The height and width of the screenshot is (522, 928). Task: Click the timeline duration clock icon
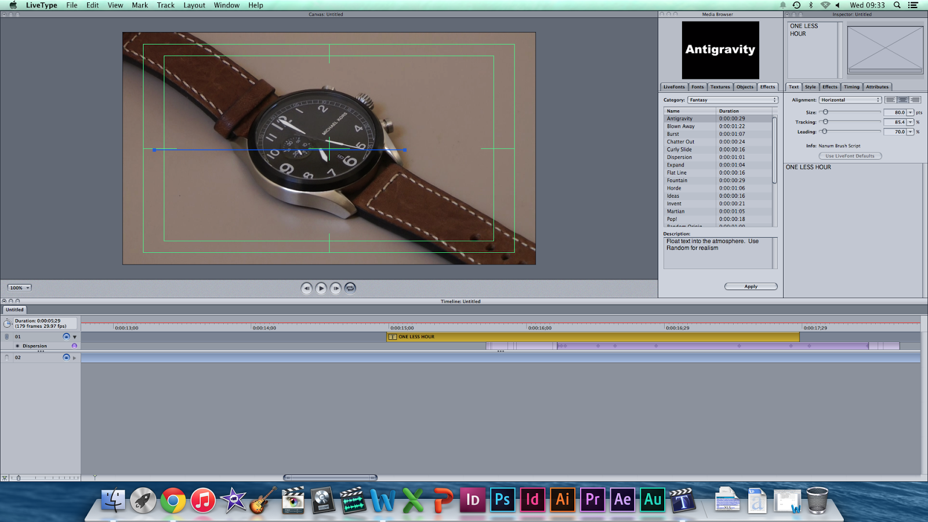point(8,323)
